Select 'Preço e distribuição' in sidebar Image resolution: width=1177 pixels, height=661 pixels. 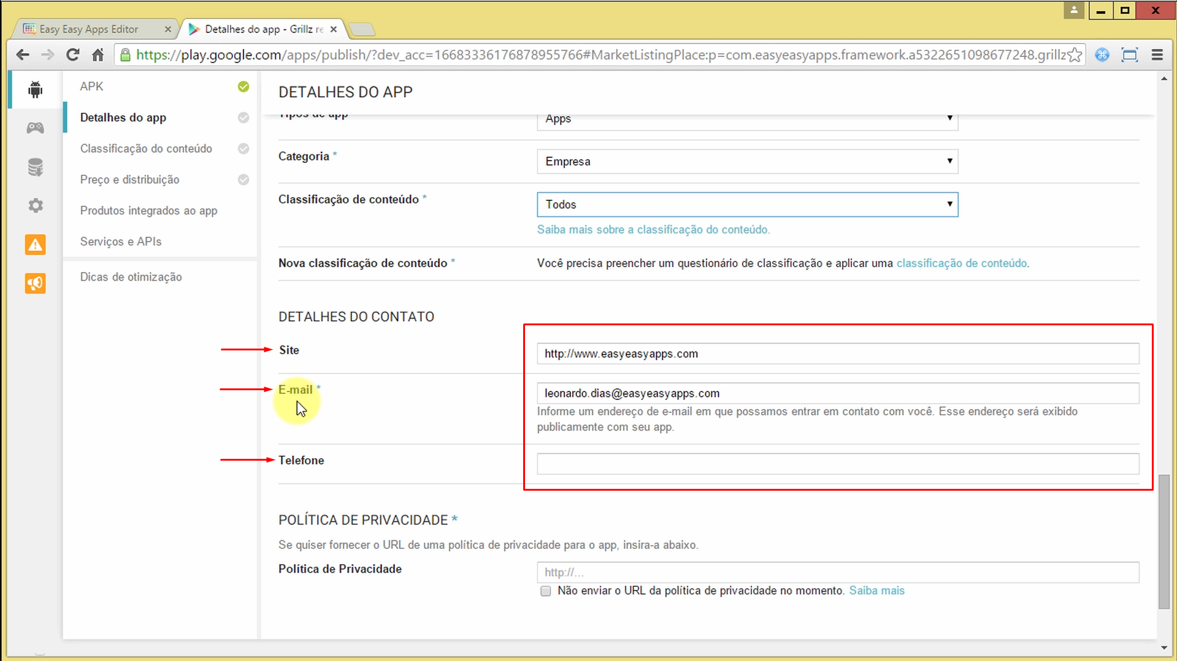129,179
